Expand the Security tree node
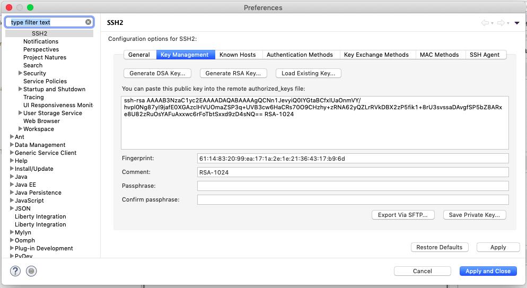 click(20, 73)
